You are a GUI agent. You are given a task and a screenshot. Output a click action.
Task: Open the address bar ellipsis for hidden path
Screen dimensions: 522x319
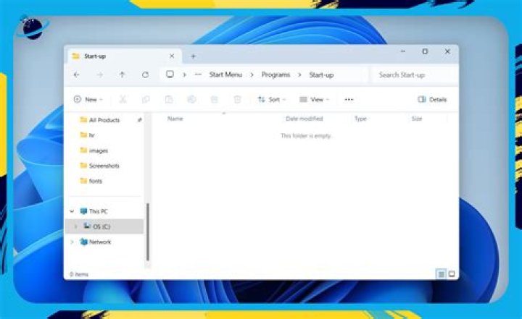(x=198, y=75)
